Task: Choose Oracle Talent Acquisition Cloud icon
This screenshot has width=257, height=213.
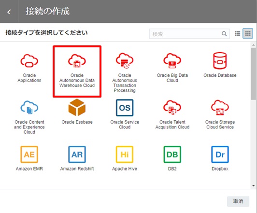Action: (x=172, y=108)
